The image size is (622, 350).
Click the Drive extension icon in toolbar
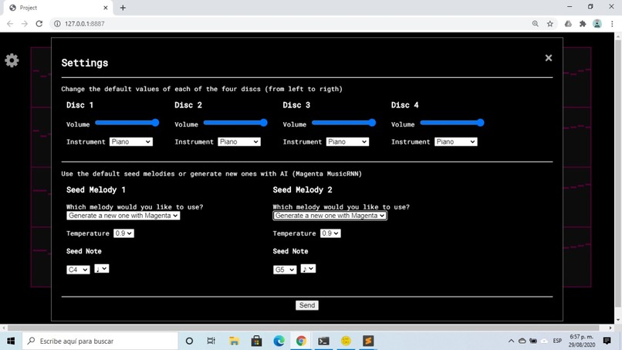(568, 24)
